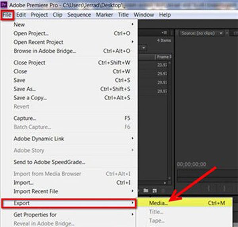Screen dimensions: 238x227
Task: Expand the Open Recent Project submenu
Action: coord(132,42)
